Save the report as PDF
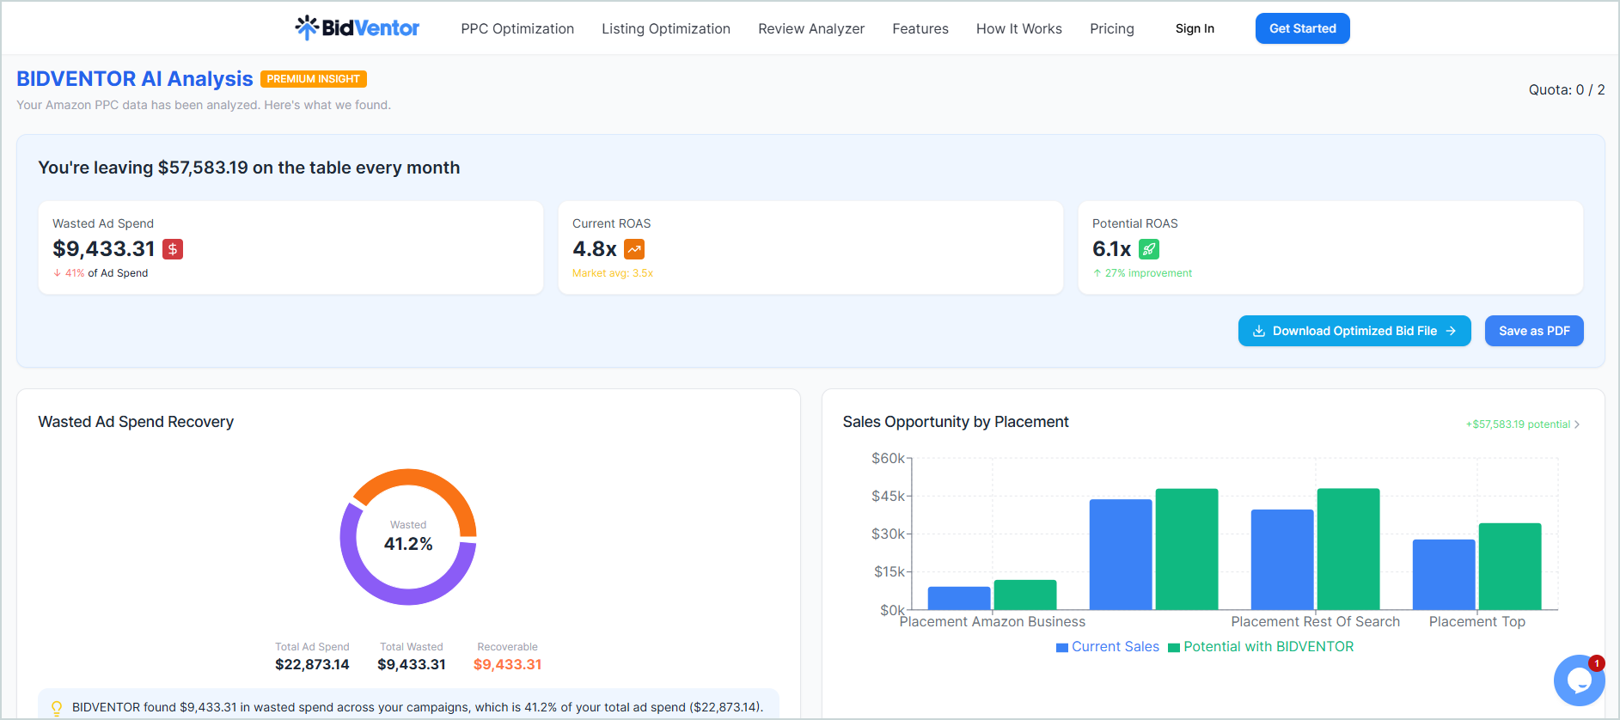The image size is (1620, 720). click(x=1534, y=331)
